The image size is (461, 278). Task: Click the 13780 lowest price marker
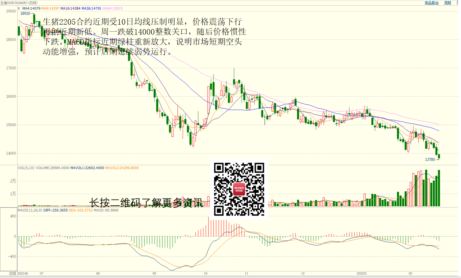coord(430,160)
